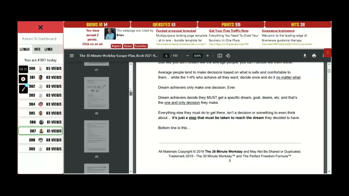
Task: Click the thumbnail panel scrollbar handle
Action: 131,93
